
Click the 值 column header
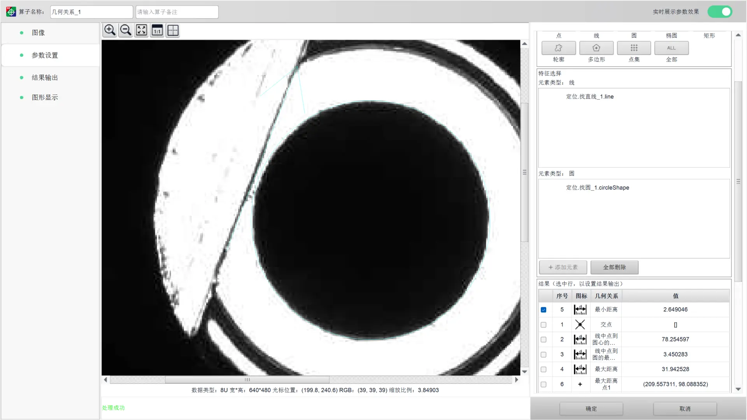(x=675, y=296)
